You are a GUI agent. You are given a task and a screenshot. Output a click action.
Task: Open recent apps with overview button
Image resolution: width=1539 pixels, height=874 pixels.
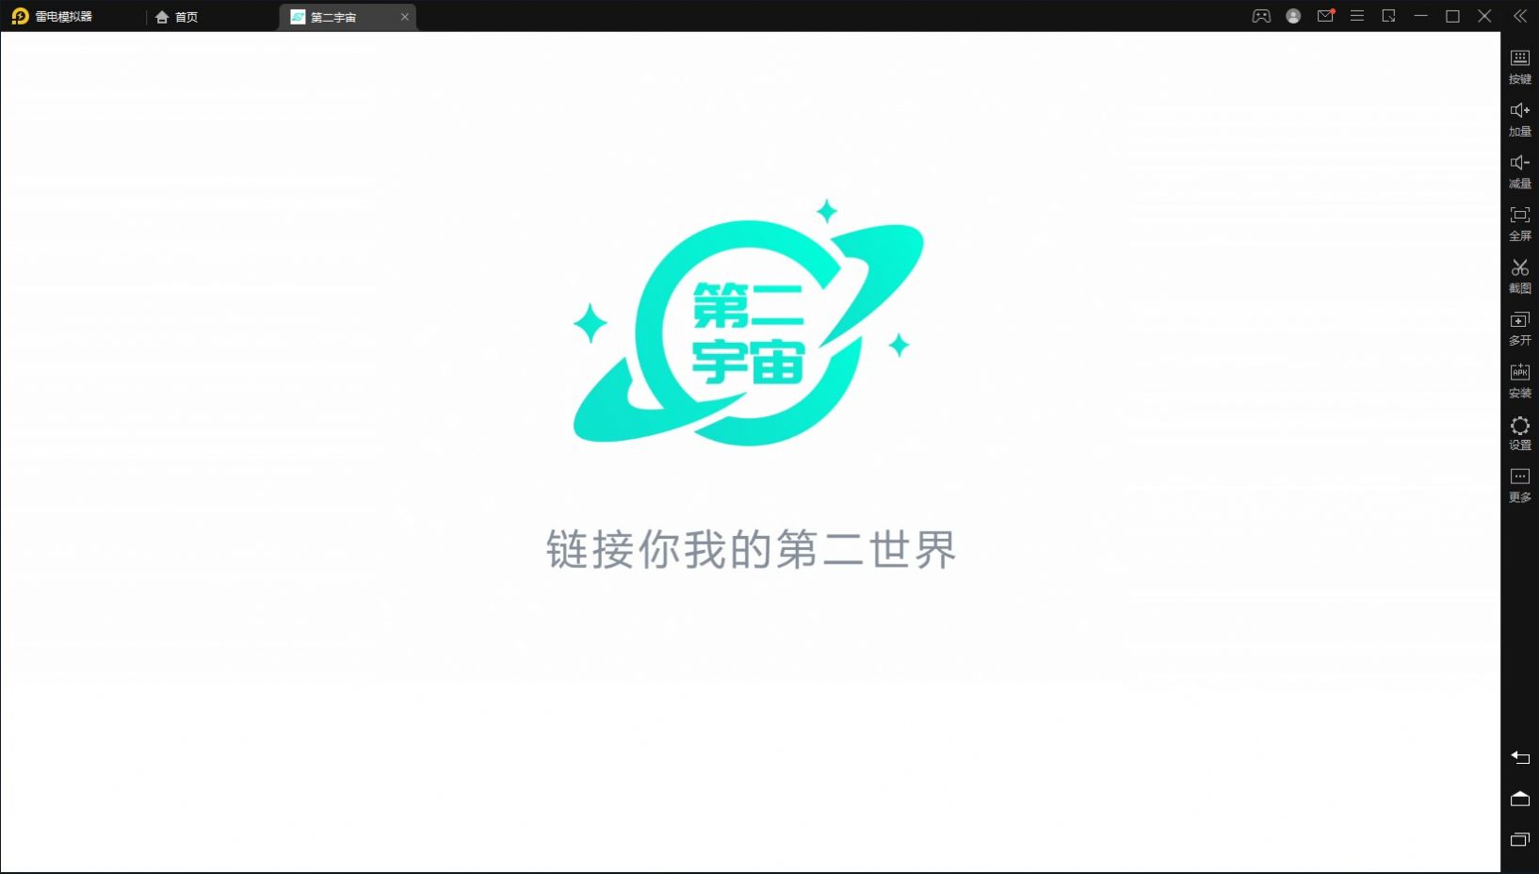pyautogui.click(x=1520, y=839)
